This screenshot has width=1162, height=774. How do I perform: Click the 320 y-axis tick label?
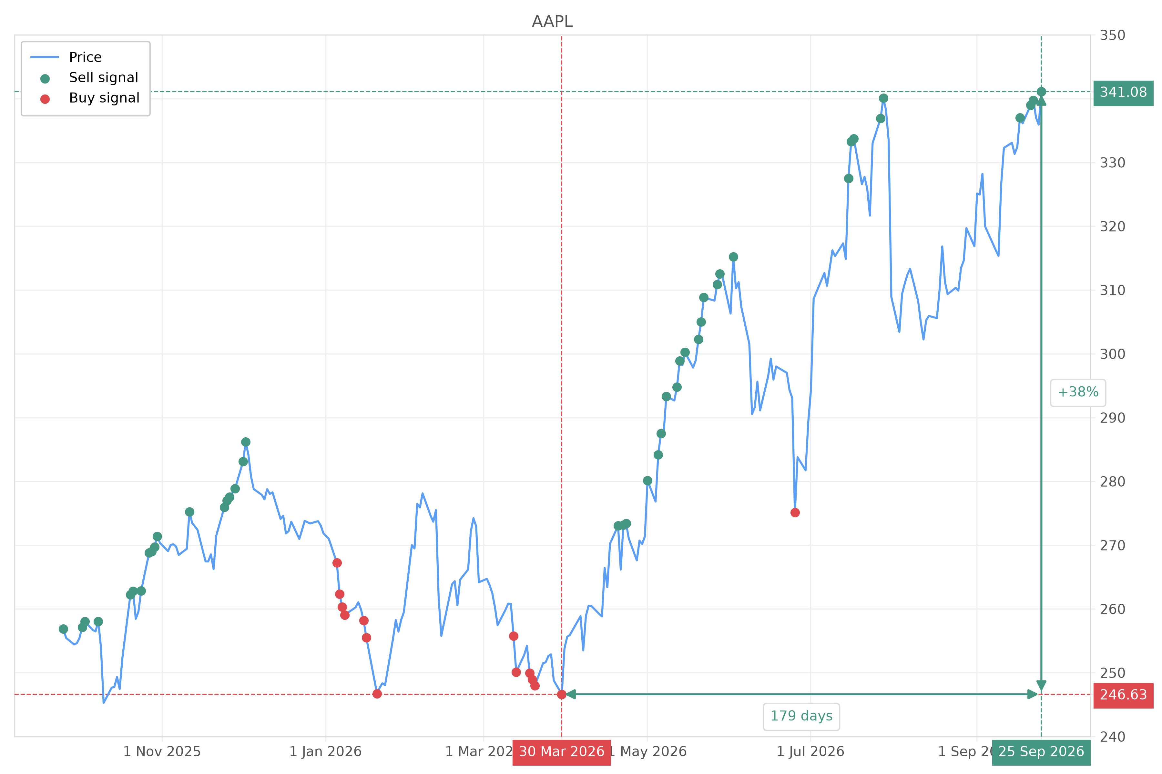[x=1113, y=227]
